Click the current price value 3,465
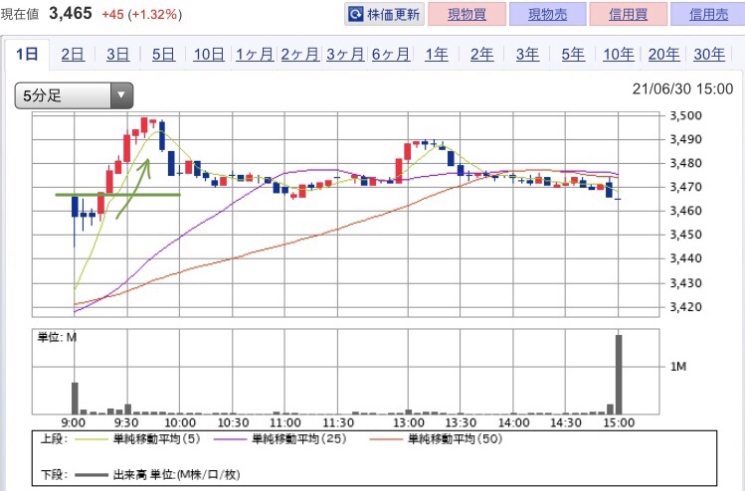745x491 pixels. [71, 13]
